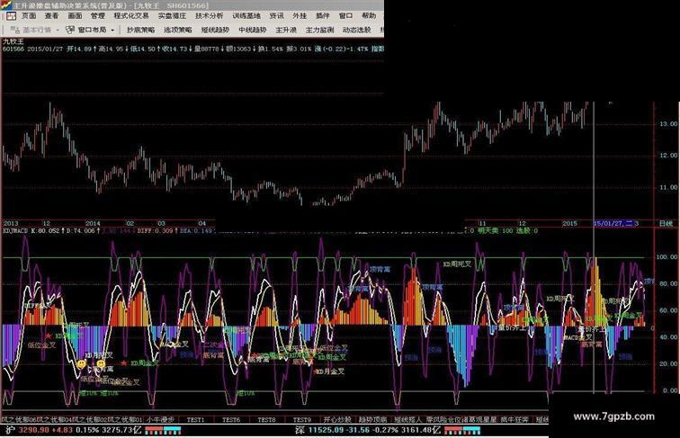Select the 趋势顶底 indicator tab
Screen dimensions: 680x438
[x=373, y=420]
